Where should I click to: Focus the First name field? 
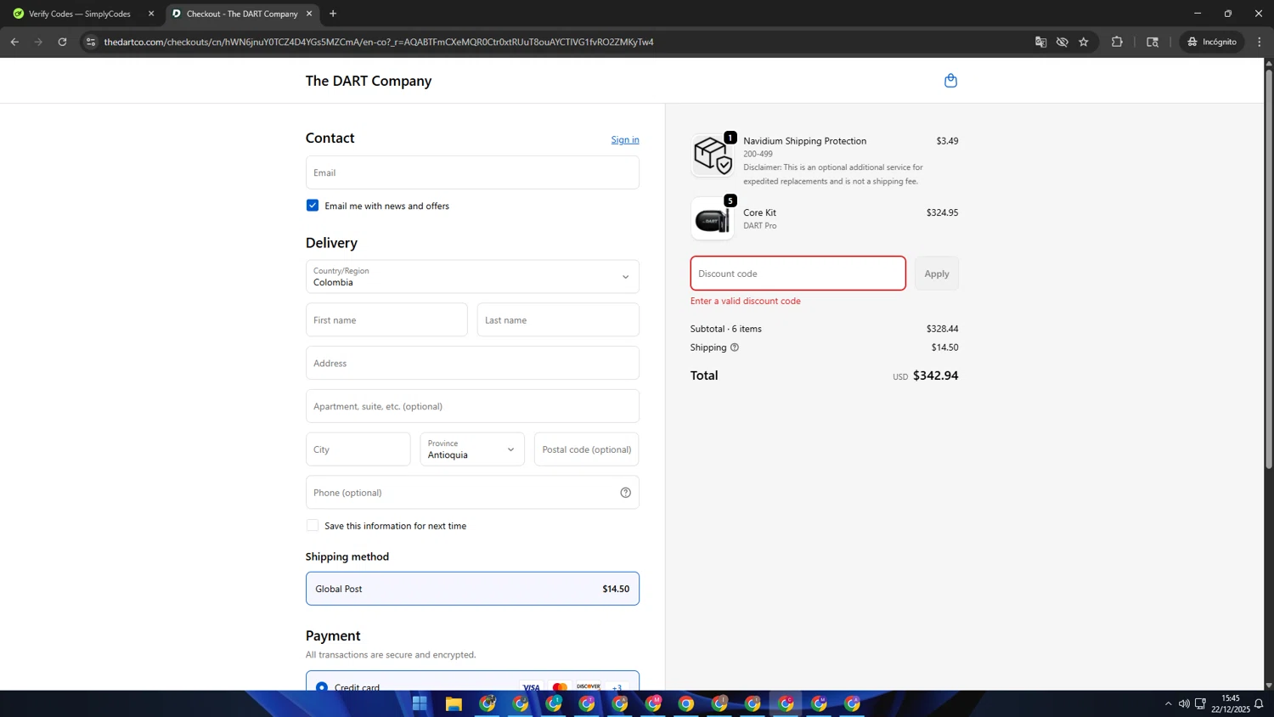point(386,320)
